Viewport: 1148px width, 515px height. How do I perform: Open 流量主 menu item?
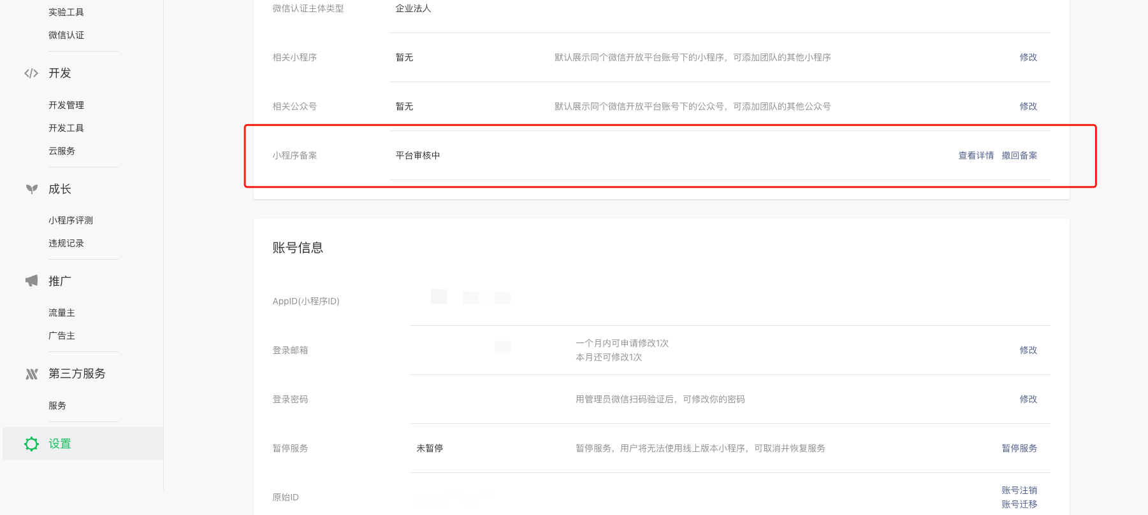point(62,313)
